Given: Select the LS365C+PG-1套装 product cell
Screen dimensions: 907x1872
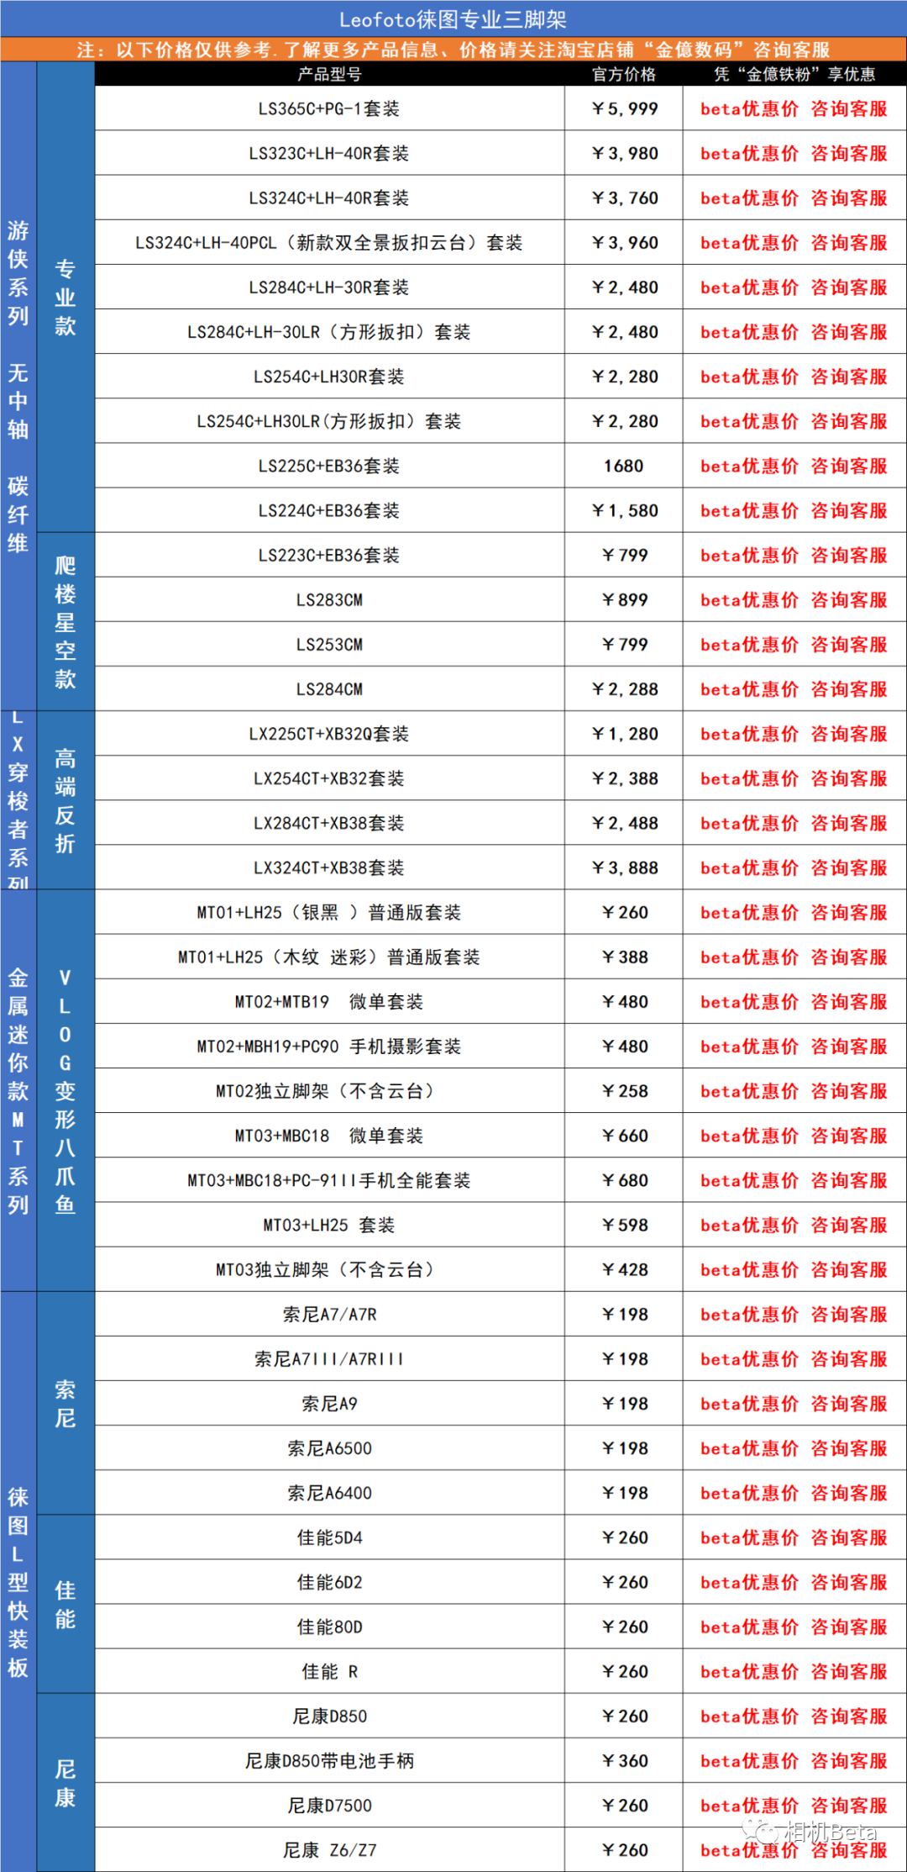Looking at the screenshot, I should point(329,108).
